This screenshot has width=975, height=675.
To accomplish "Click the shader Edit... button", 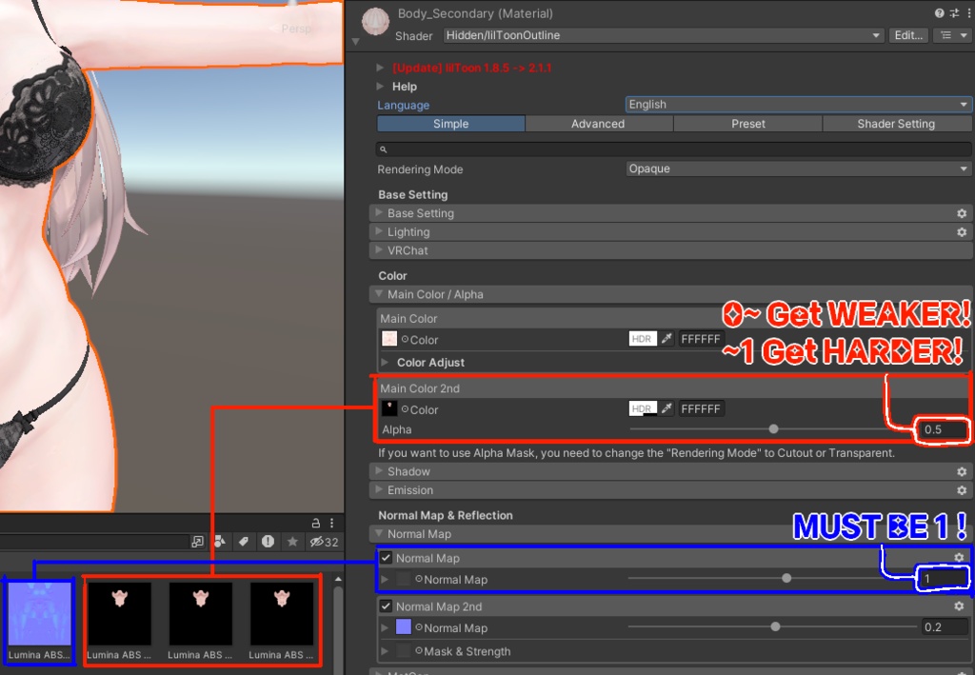I will click(908, 35).
